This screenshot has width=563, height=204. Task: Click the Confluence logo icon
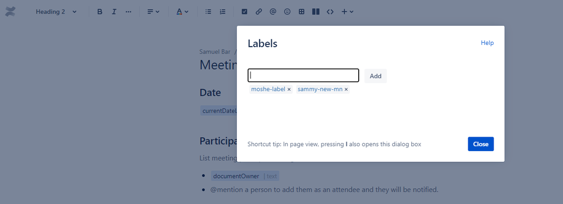10,11
